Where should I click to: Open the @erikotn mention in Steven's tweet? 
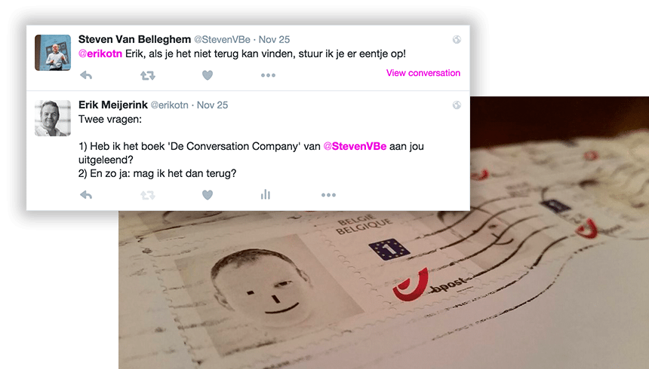[x=100, y=53]
